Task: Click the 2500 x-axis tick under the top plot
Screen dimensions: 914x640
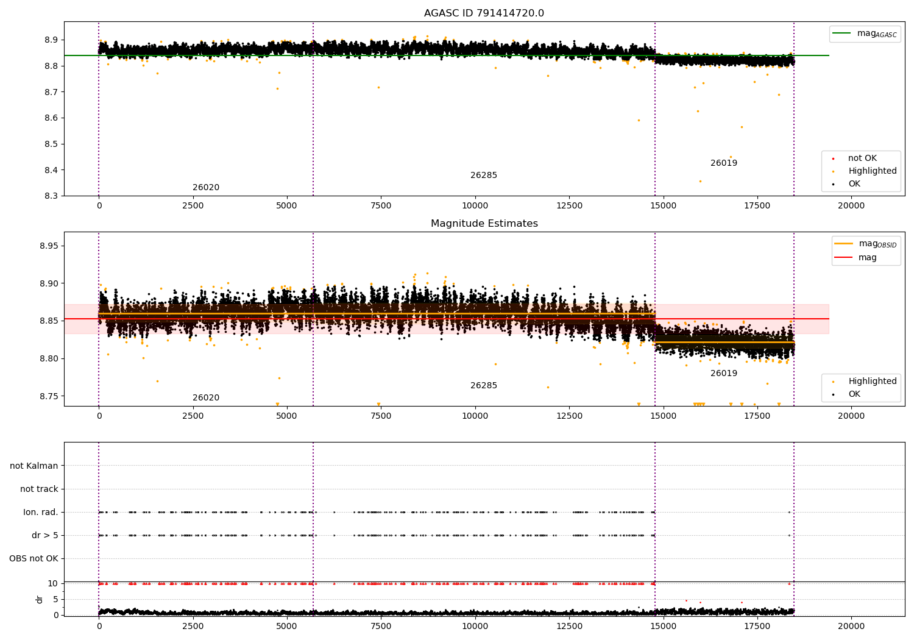Action: tap(193, 206)
